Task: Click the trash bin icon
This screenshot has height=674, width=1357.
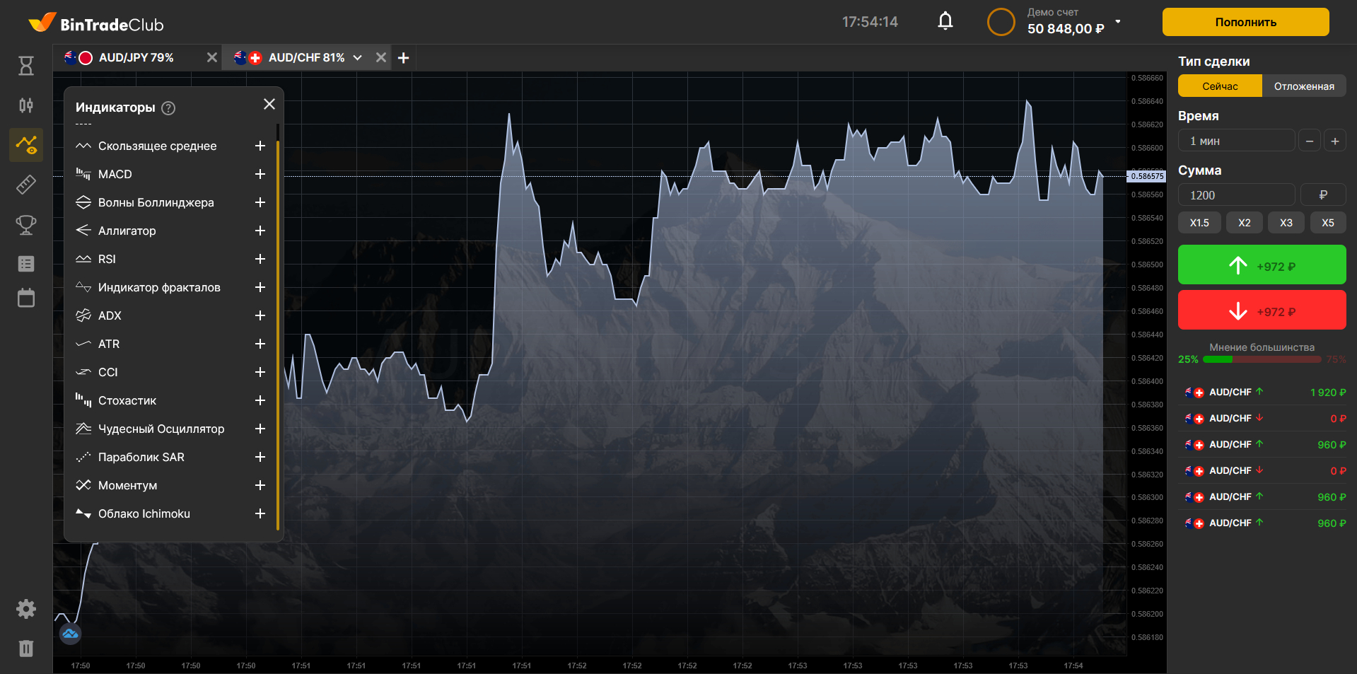Action: (26, 648)
